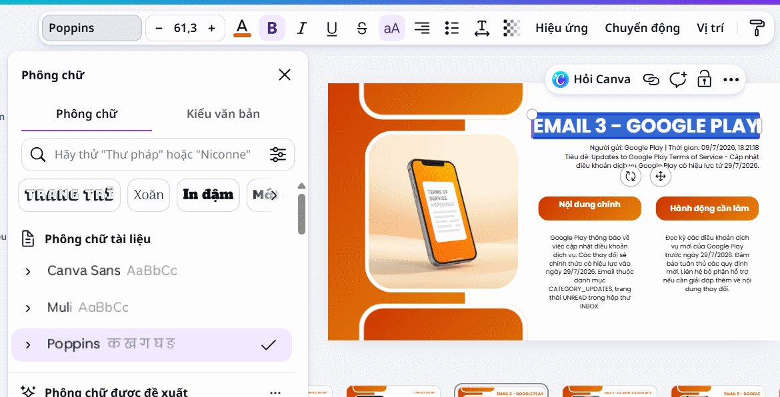Toggle strikethrough formatting
Viewport: 780px width, 397px height.
click(x=362, y=28)
